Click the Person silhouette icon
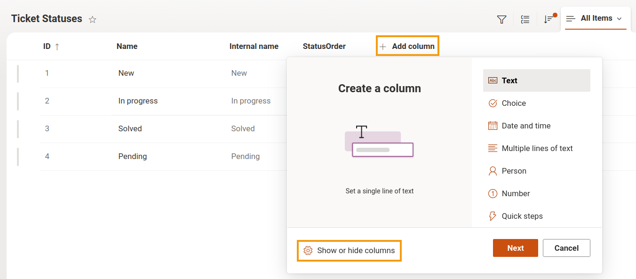This screenshot has width=636, height=279. (493, 171)
